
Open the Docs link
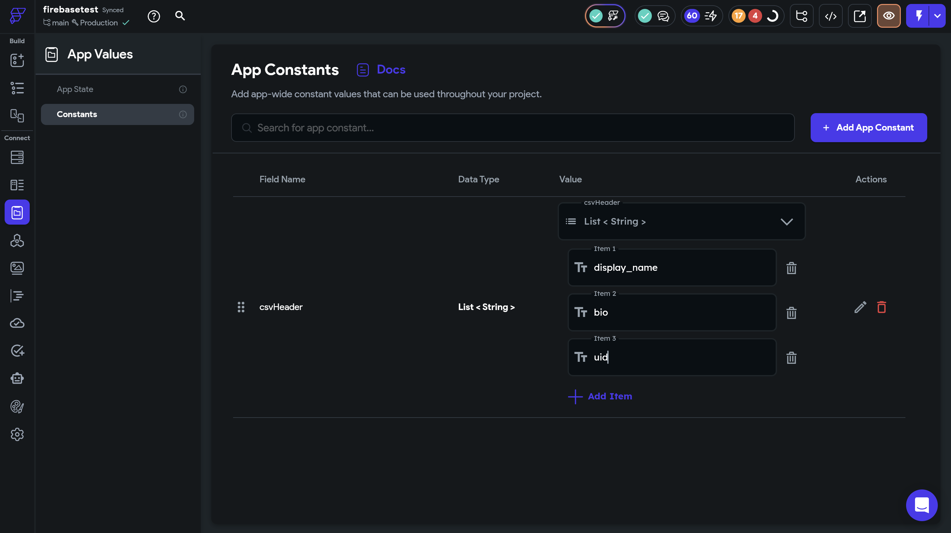[x=391, y=69]
